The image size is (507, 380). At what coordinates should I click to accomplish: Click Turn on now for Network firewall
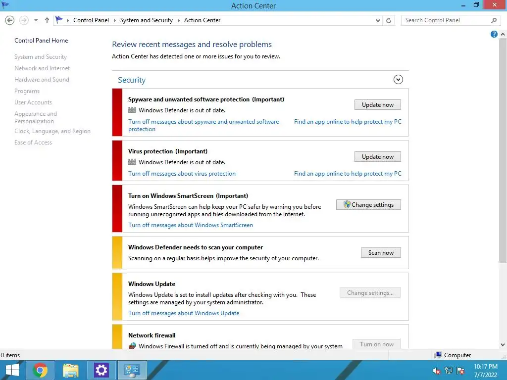pos(376,344)
